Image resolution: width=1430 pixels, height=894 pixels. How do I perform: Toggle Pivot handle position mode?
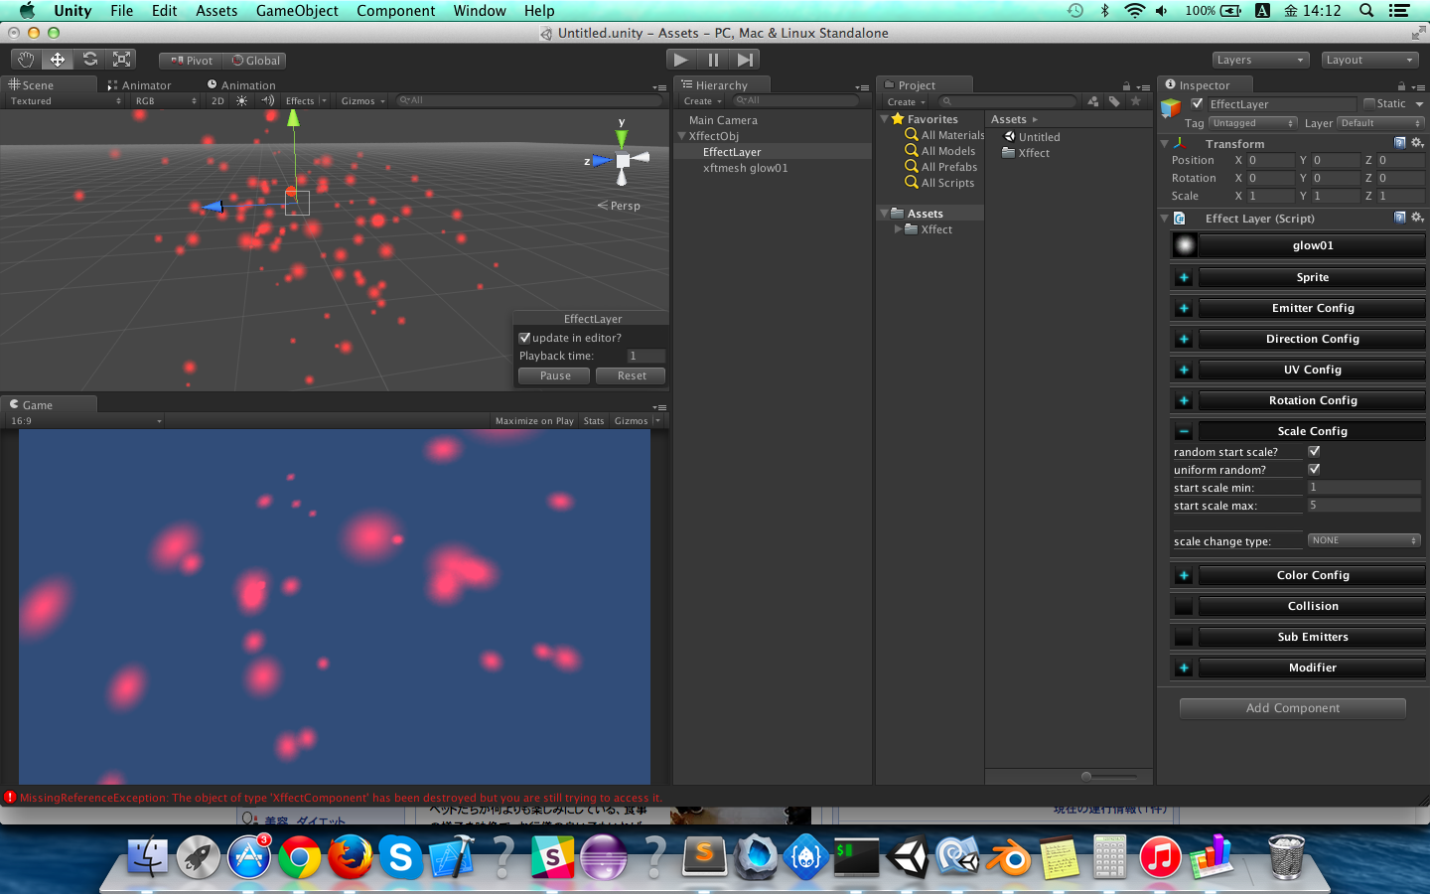pos(192,61)
